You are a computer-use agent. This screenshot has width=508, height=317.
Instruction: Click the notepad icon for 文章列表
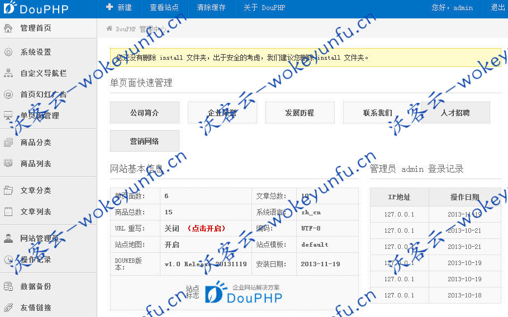8,212
